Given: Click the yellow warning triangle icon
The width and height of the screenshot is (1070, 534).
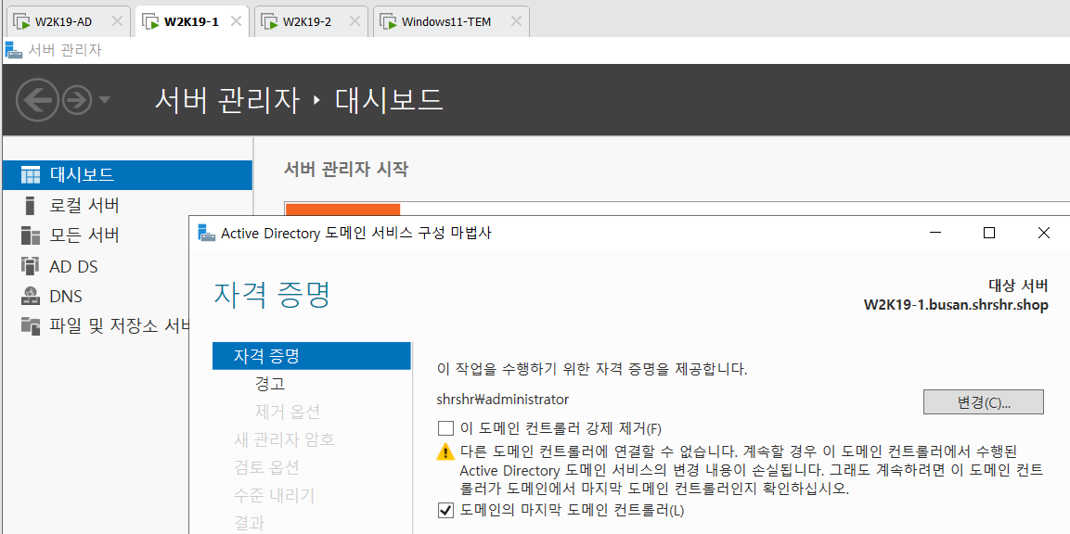Looking at the screenshot, I should pos(445,451).
